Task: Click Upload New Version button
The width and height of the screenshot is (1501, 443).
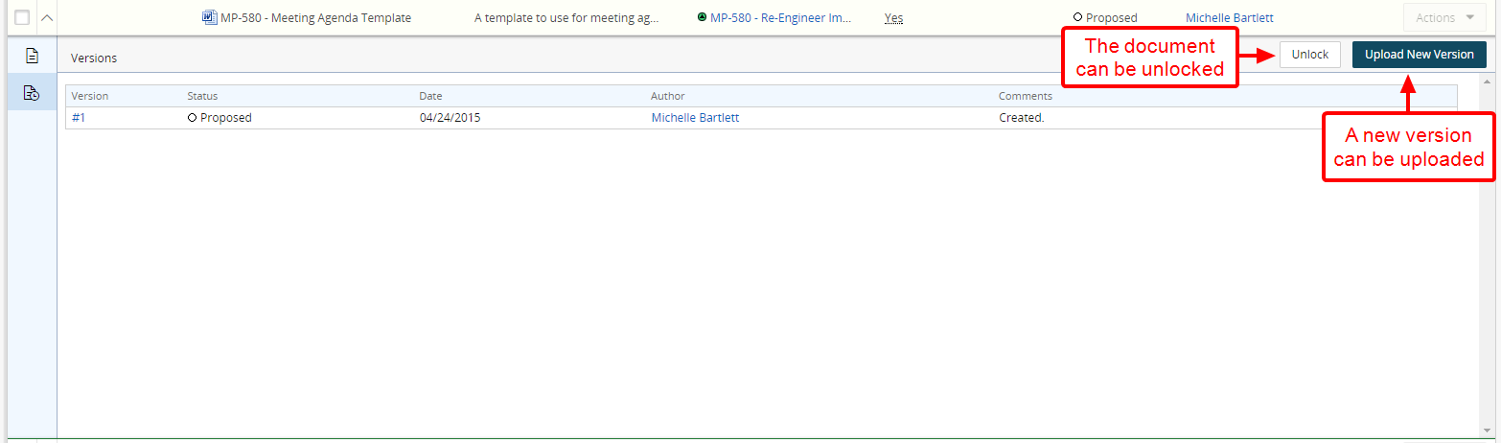Action: coord(1419,55)
